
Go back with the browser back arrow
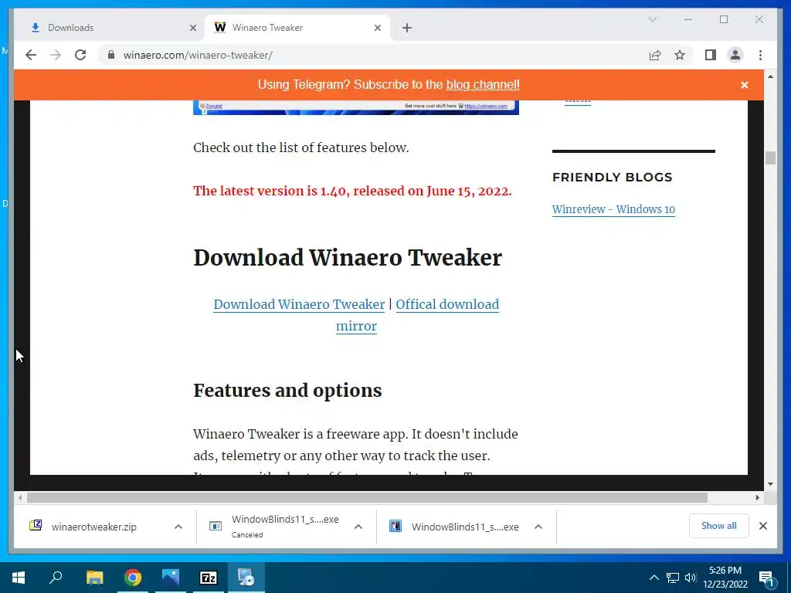tap(31, 55)
